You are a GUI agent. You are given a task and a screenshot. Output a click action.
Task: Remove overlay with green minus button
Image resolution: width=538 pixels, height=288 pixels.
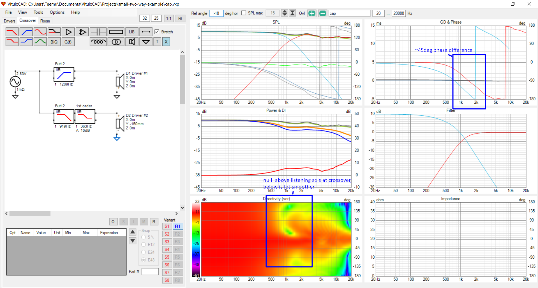[323, 13]
